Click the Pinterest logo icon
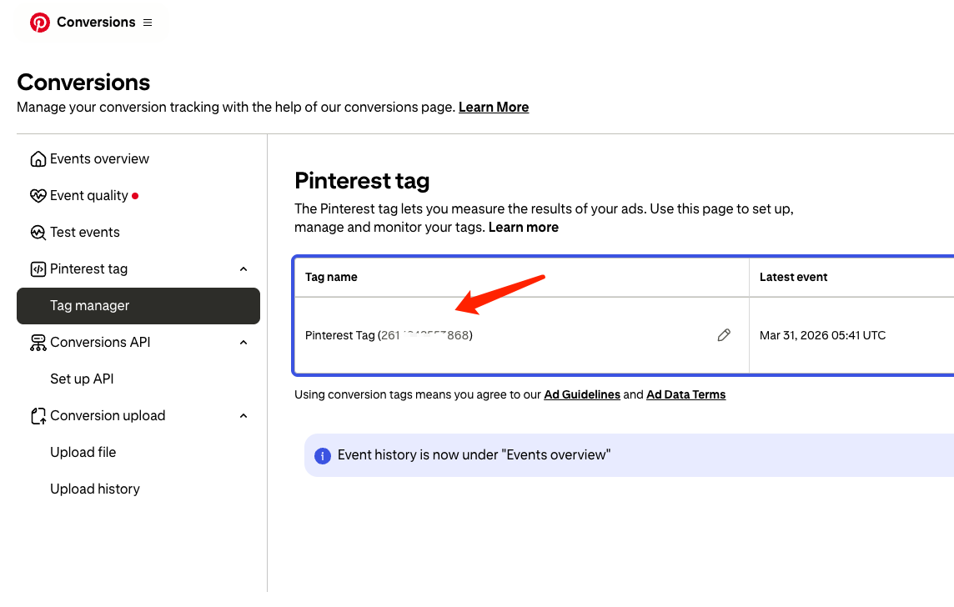This screenshot has height=607, width=954. click(x=39, y=23)
